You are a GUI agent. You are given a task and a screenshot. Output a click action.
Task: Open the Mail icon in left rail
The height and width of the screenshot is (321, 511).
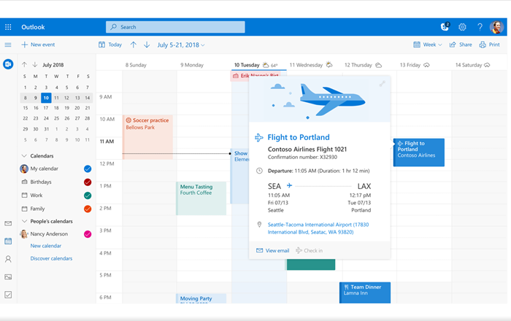[8, 223]
